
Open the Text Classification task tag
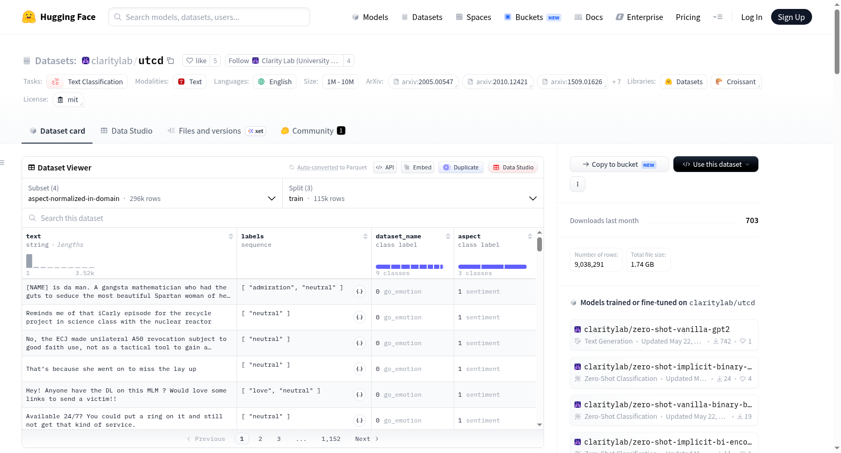87,82
